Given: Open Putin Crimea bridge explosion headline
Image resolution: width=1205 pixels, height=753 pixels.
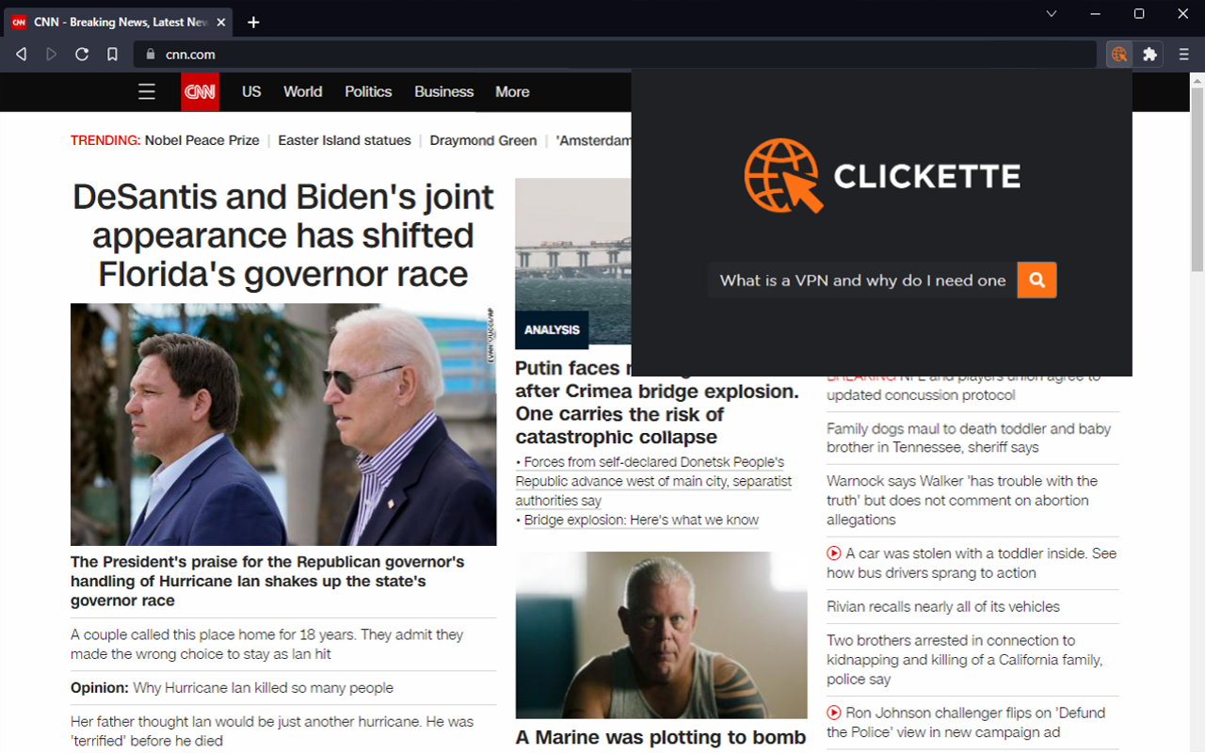Looking at the screenshot, I should click(x=657, y=403).
